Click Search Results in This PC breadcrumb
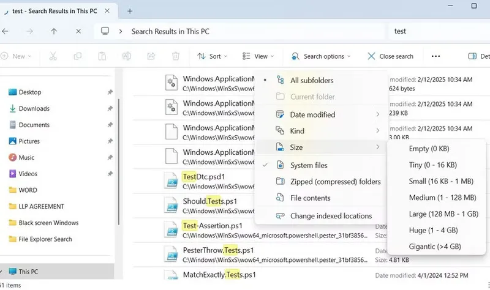Image resolution: width=490 pixels, height=290 pixels. click(x=170, y=31)
